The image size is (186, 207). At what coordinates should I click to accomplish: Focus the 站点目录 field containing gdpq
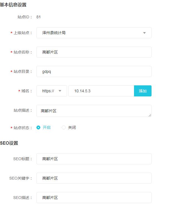(94, 71)
